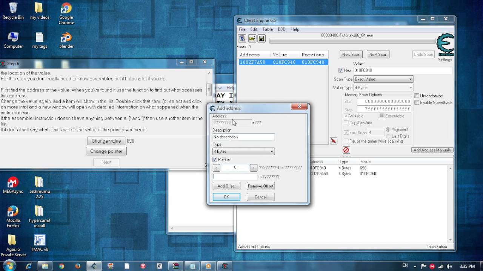This screenshot has height=271, width=483.
Task: Toggle the Writable checkbox
Action: (346, 116)
